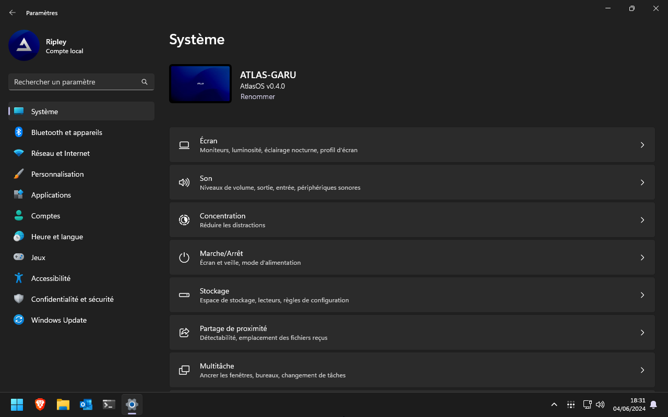Open Outlook from taskbar
668x417 pixels.
(86, 404)
